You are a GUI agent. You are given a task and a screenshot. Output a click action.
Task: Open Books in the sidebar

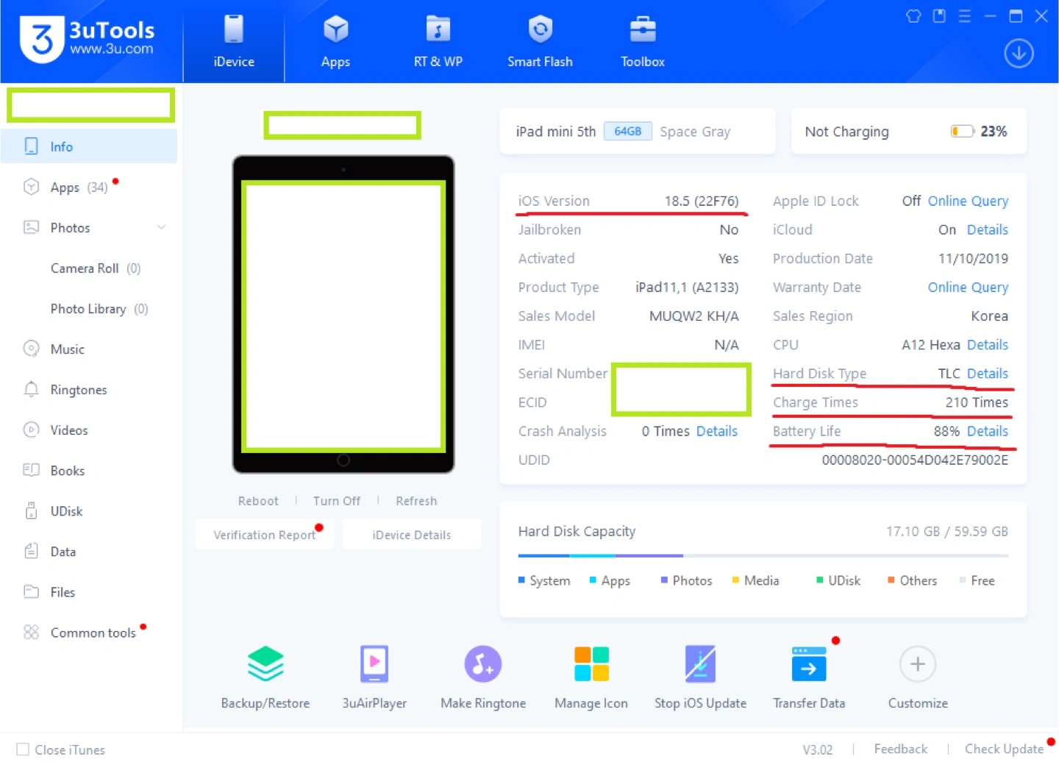(x=89, y=470)
